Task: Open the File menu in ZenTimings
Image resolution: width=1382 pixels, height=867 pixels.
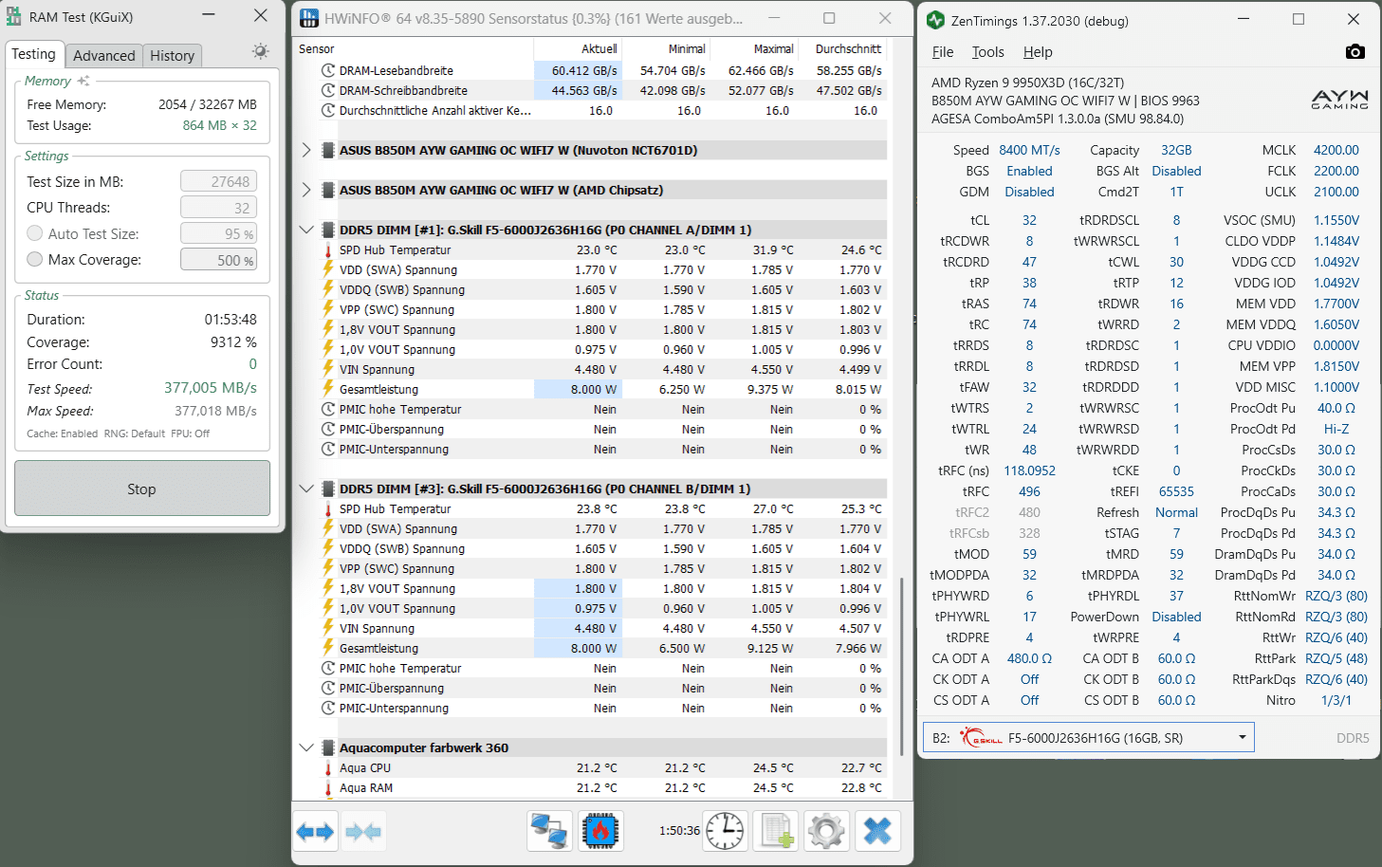Action: pos(943,52)
